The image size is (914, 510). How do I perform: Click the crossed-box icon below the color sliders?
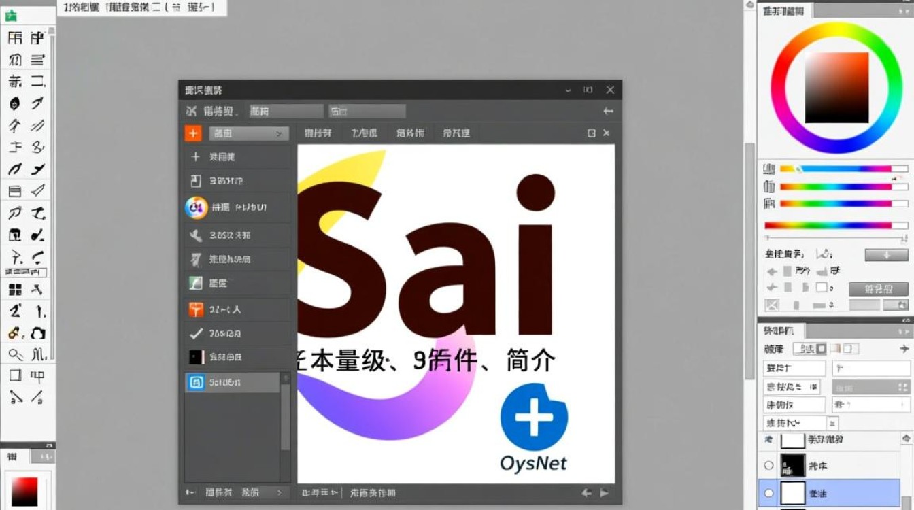772,305
